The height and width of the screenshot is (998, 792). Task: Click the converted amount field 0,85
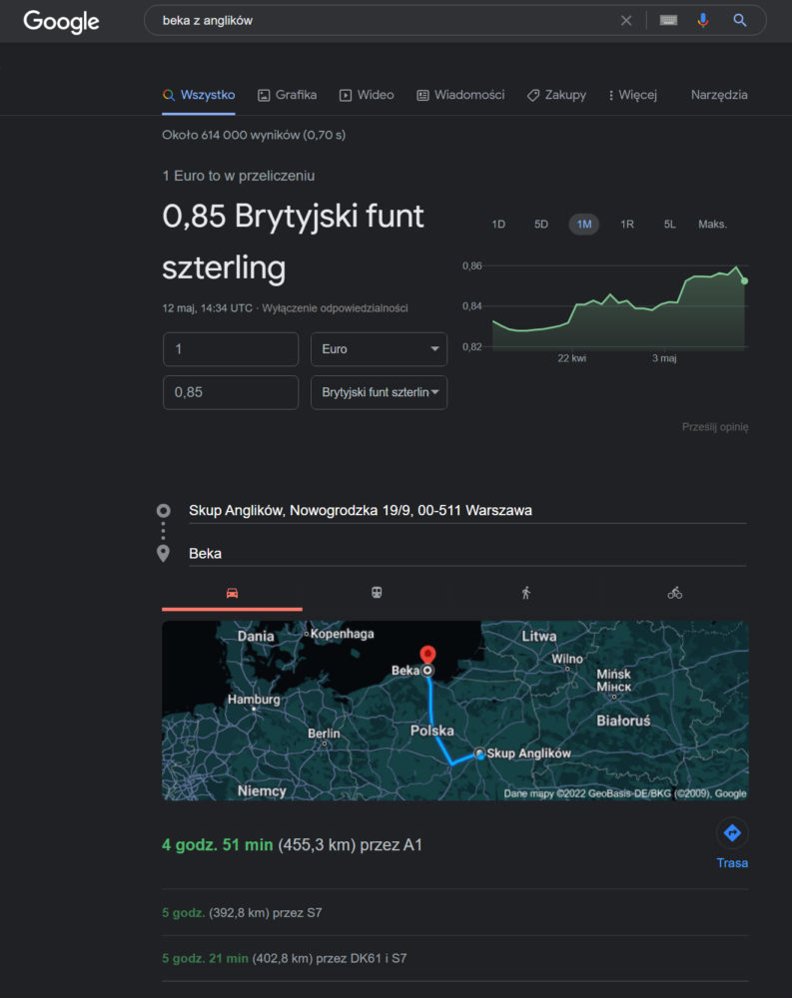click(x=231, y=392)
